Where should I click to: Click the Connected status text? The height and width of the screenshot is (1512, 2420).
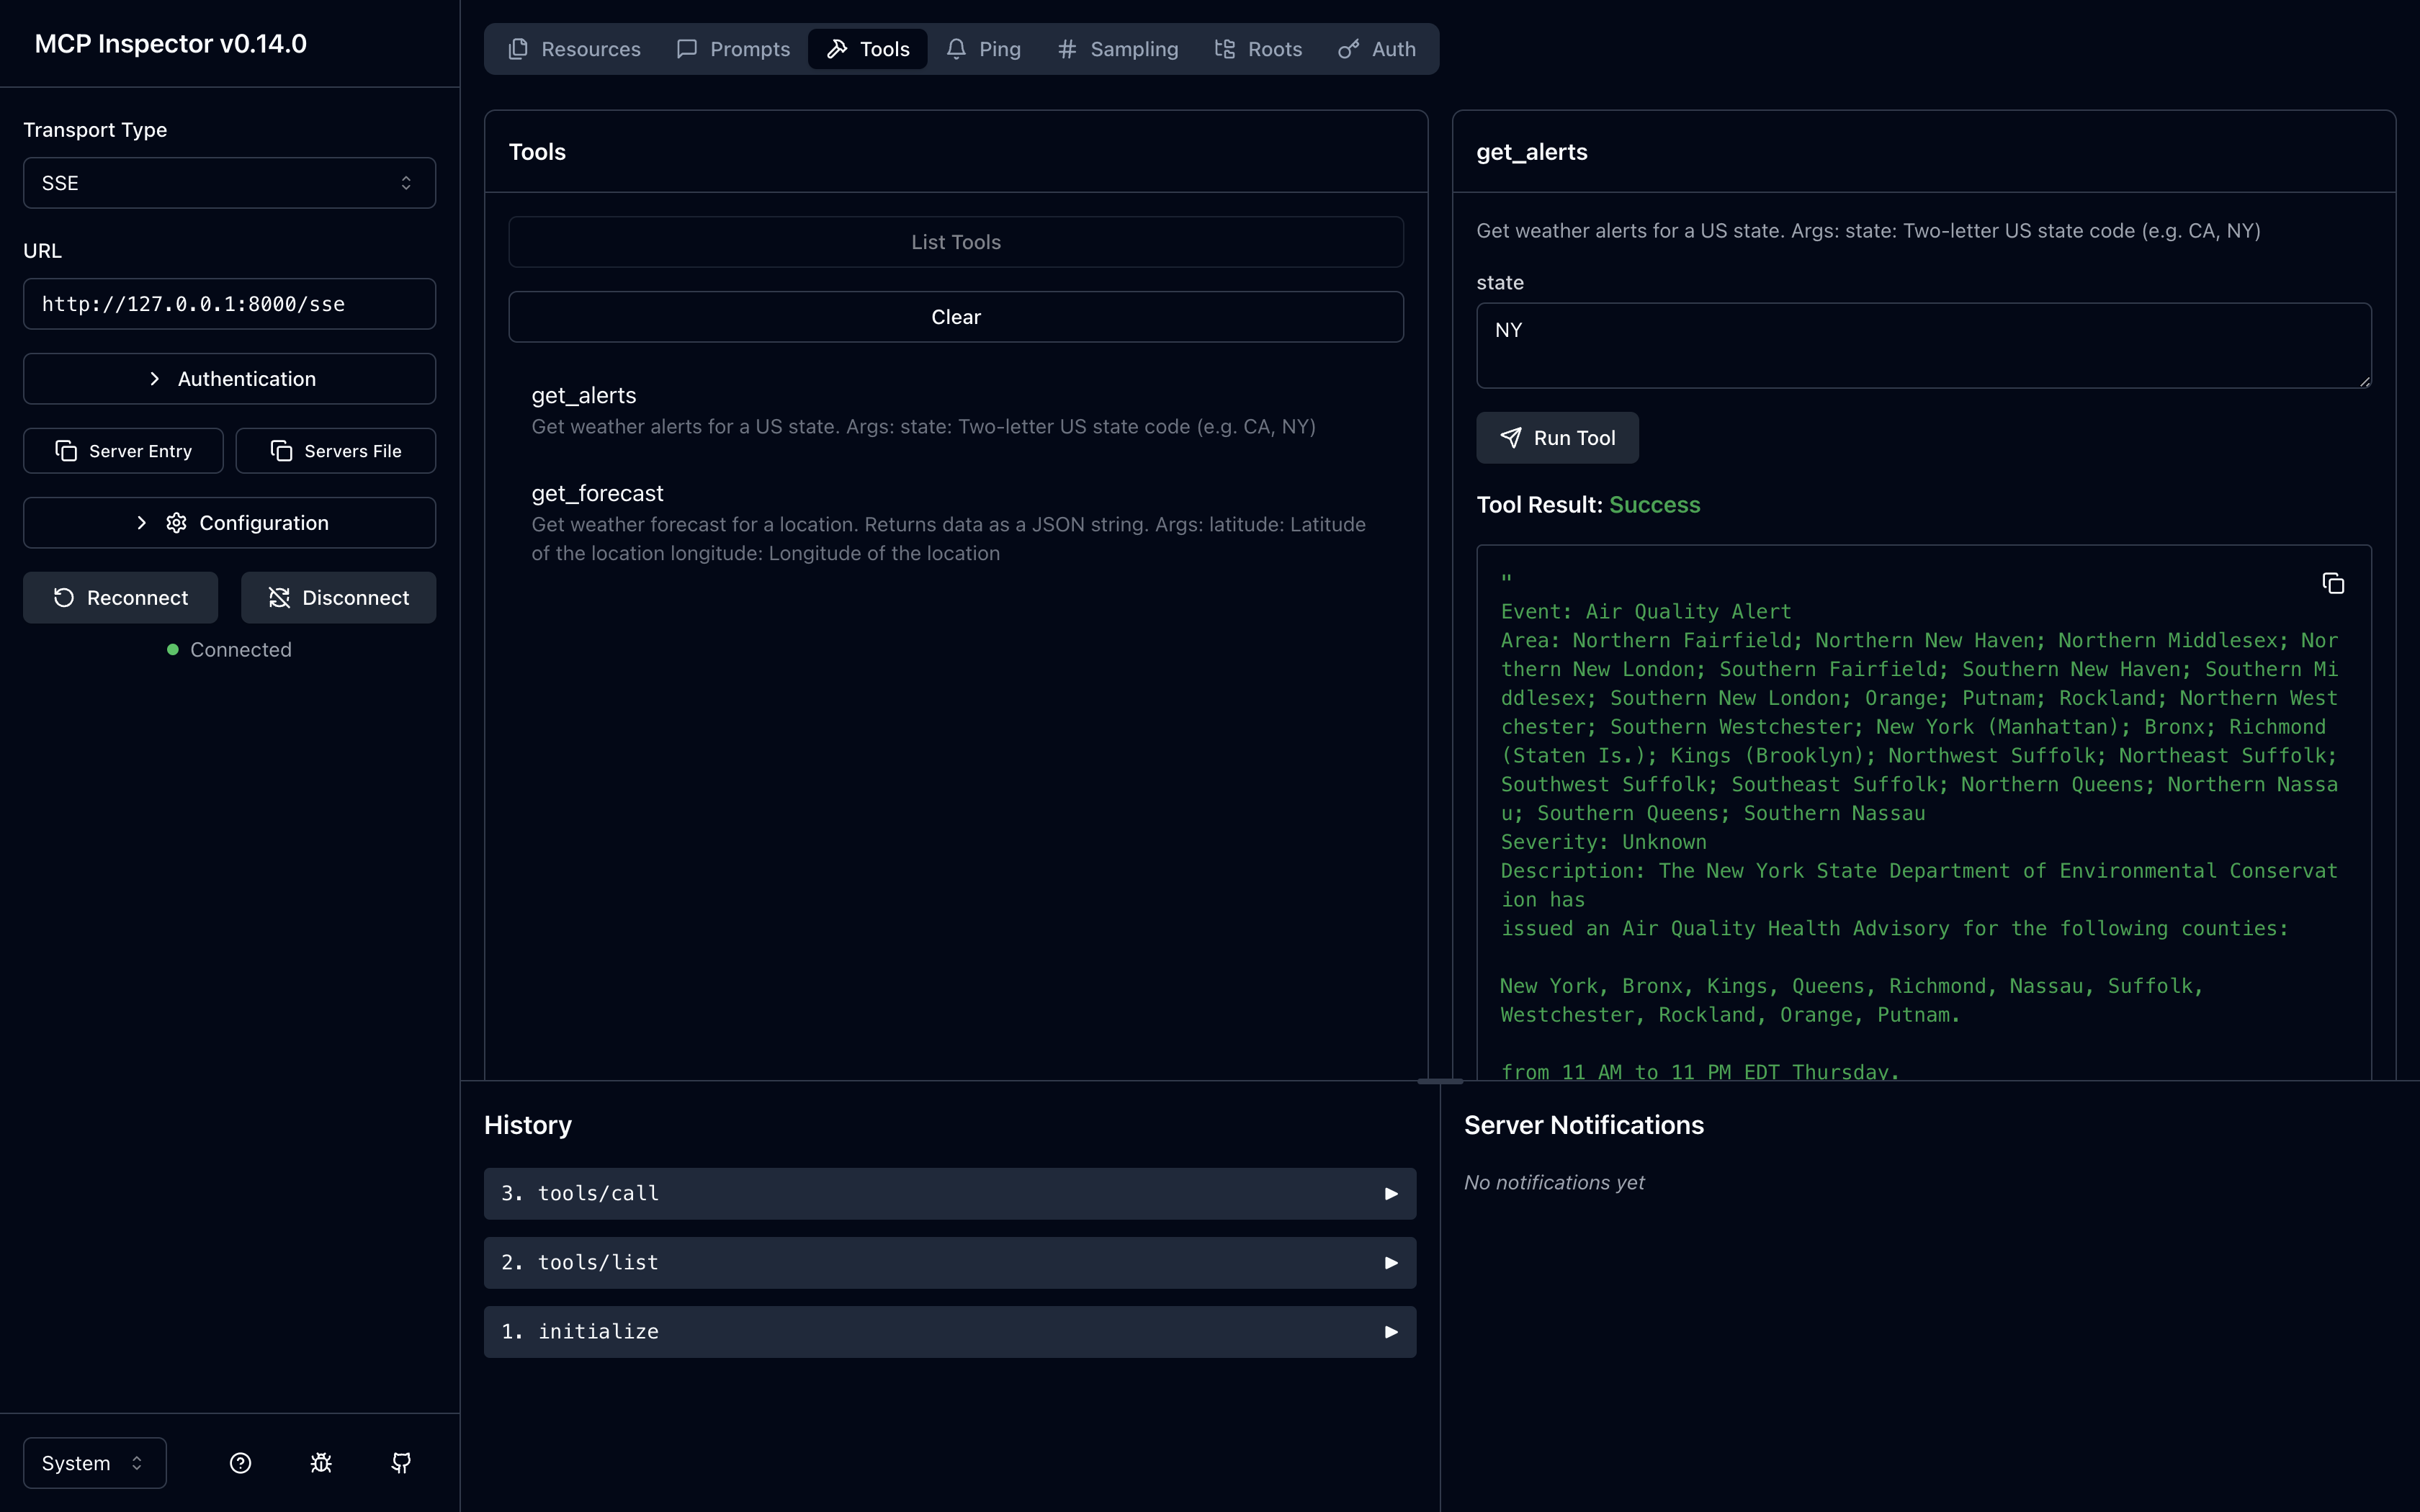pos(241,650)
